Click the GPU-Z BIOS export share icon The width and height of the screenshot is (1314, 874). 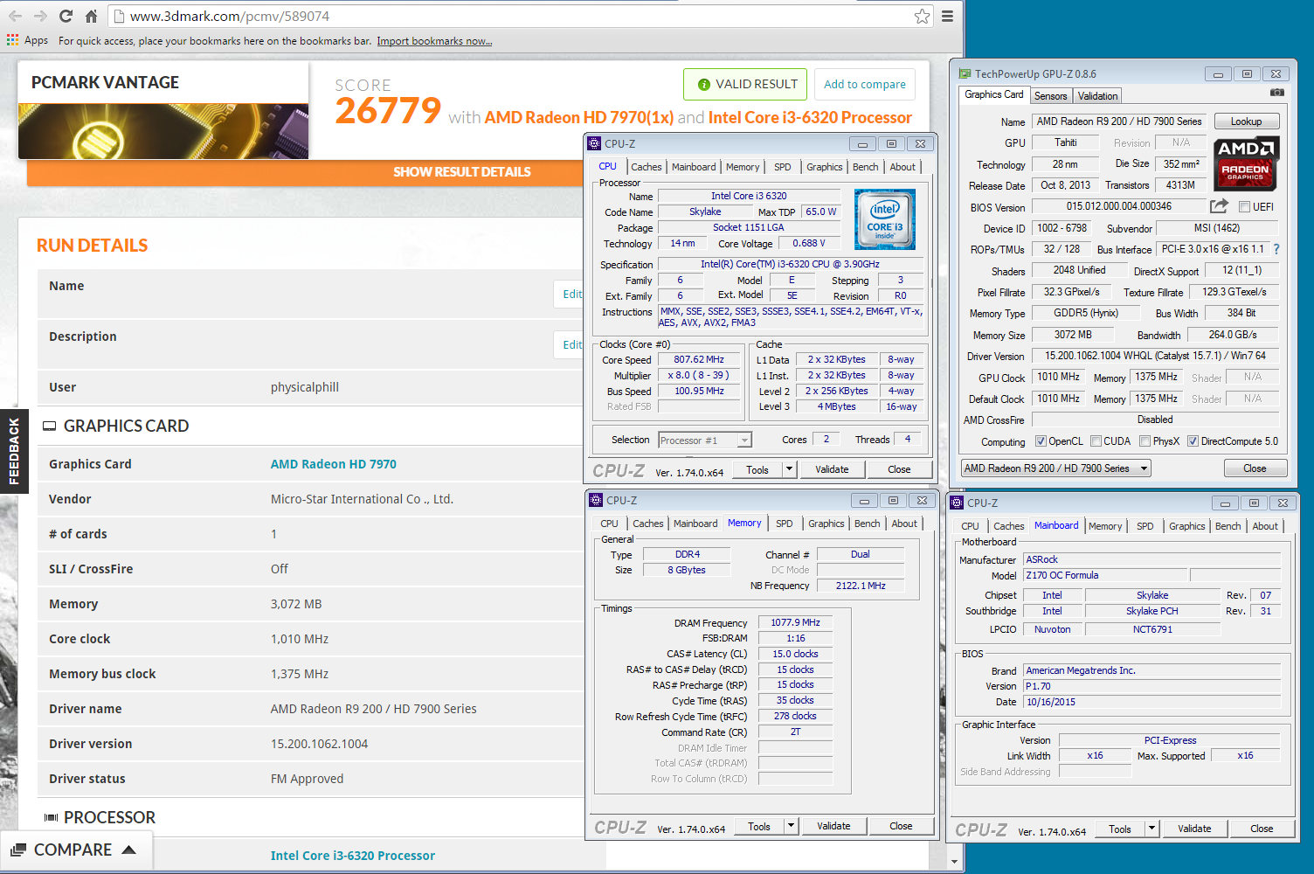[x=1219, y=206]
